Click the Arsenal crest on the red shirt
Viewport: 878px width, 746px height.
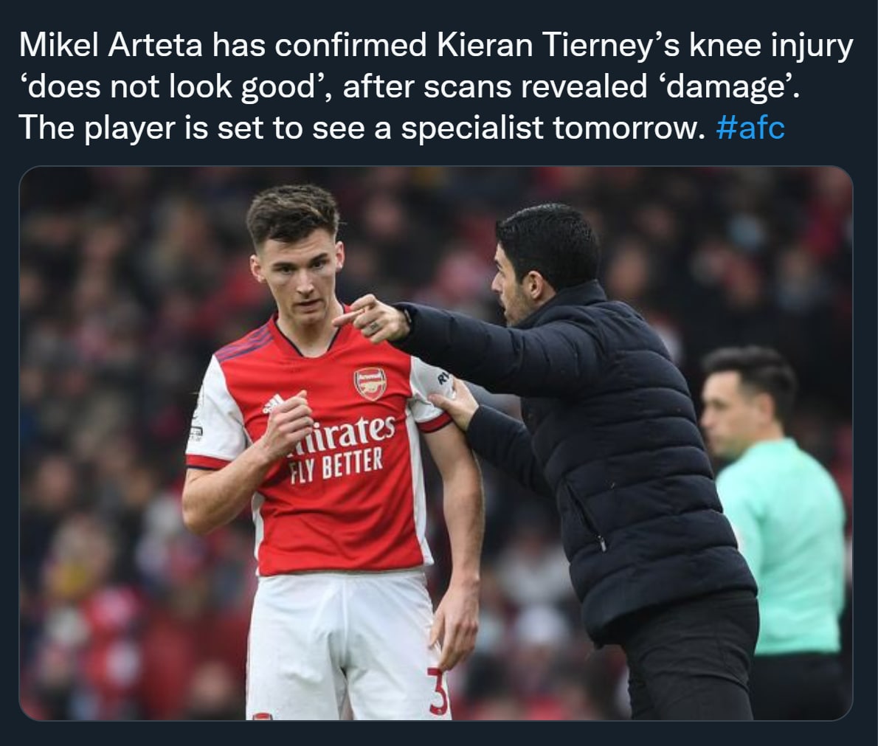[x=370, y=384]
